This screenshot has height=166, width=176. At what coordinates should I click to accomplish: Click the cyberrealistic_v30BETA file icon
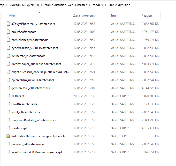tap(8, 48)
